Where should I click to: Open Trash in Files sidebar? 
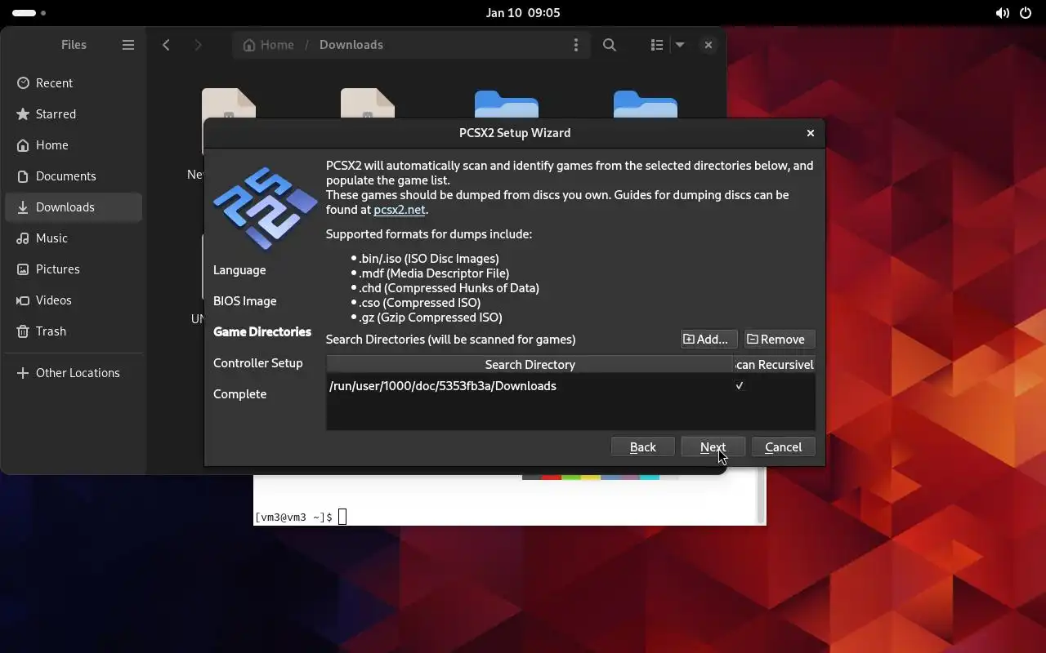tap(74, 331)
